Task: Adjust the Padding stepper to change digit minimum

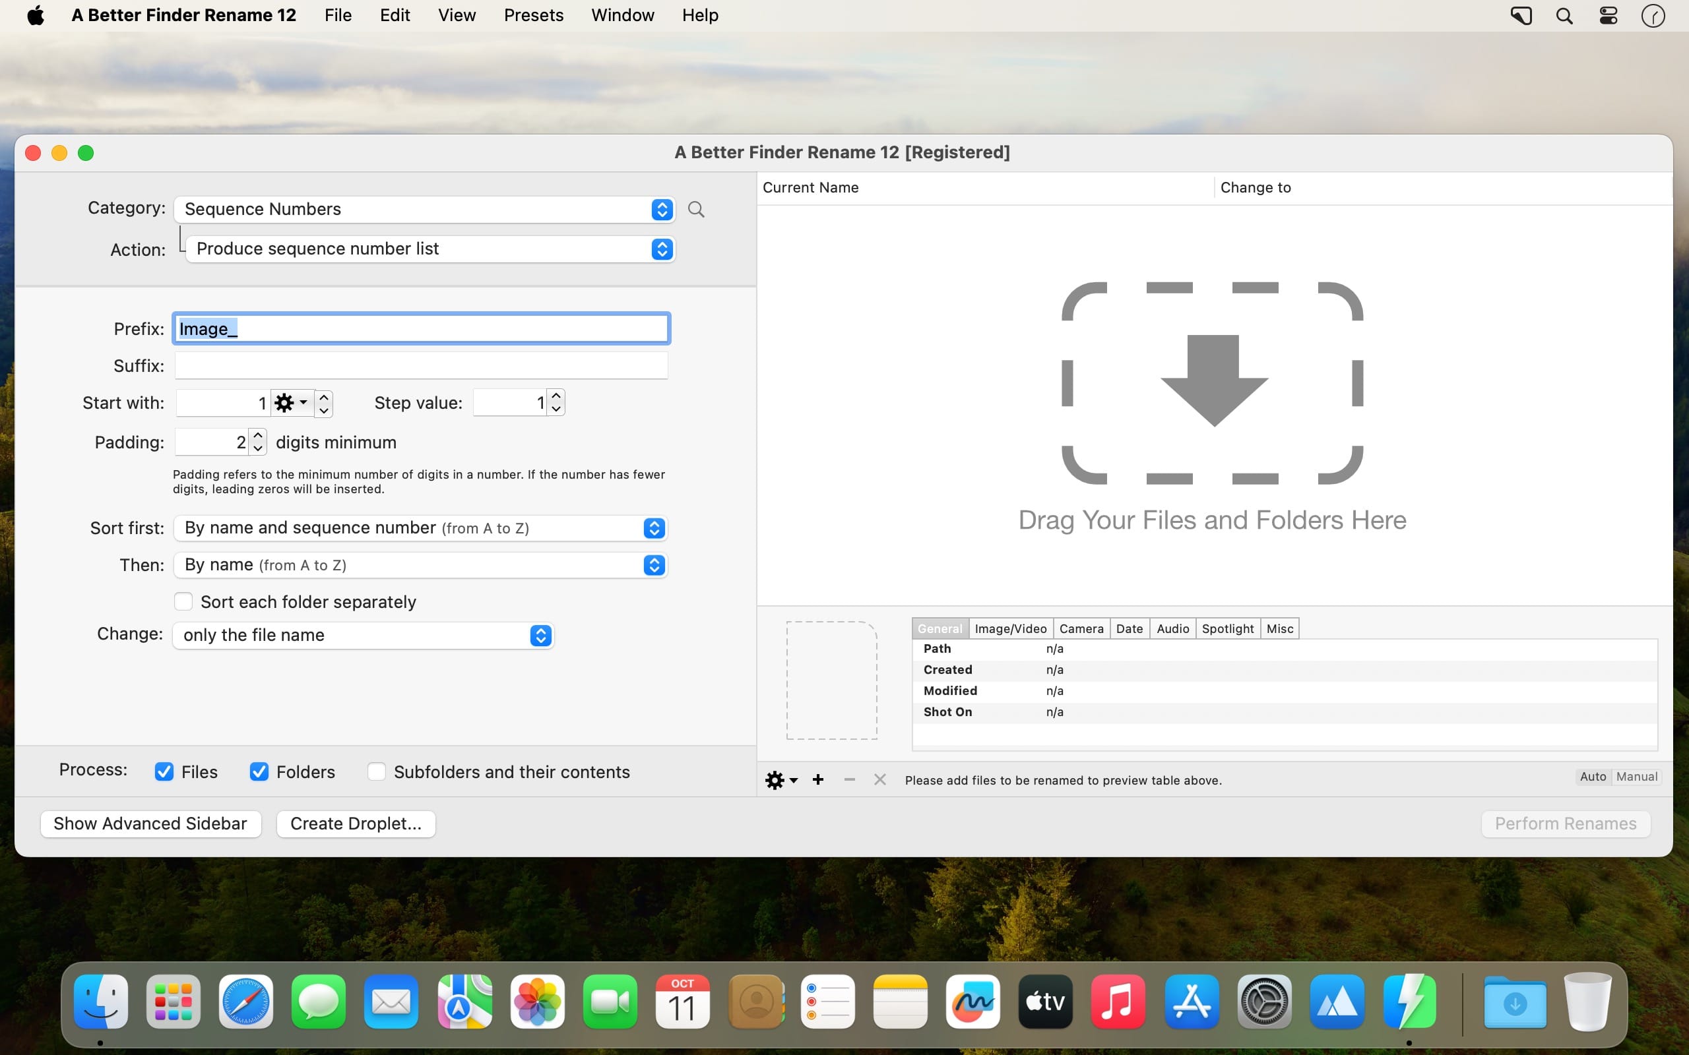Action: [257, 441]
